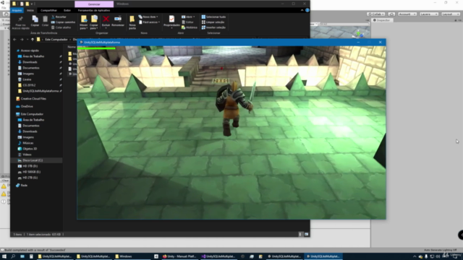Collapse the Explorer ribbon with the chevron
This screenshot has height=260, width=463.
(x=302, y=10)
